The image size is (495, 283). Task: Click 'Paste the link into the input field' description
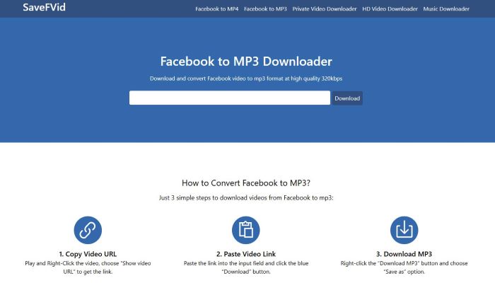(x=246, y=267)
